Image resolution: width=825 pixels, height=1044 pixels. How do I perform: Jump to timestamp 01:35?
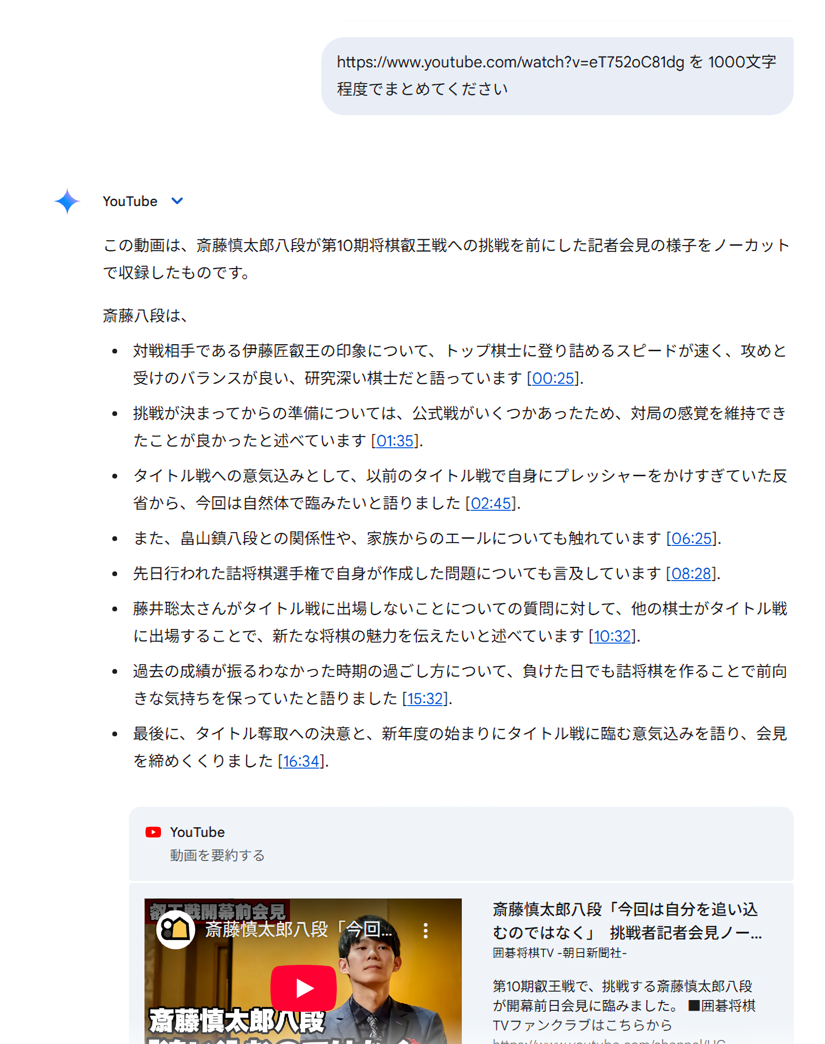point(394,441)
